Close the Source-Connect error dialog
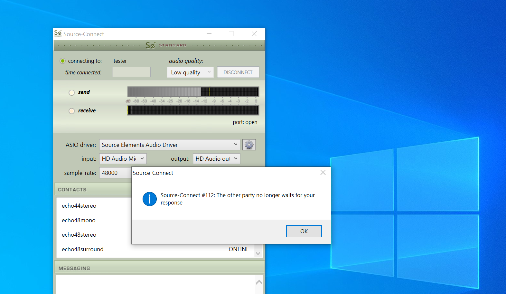The width and height of the screenshot is (506, 294). click(x=323, y=173)
